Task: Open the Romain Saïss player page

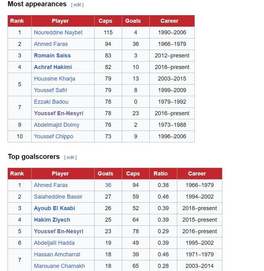Action: click(52, 56)
